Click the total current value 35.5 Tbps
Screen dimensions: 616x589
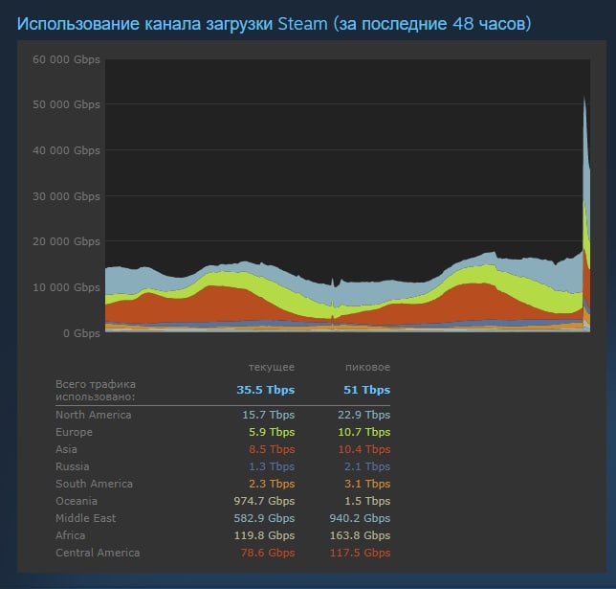pyautogui.click(x=266, y=390)
